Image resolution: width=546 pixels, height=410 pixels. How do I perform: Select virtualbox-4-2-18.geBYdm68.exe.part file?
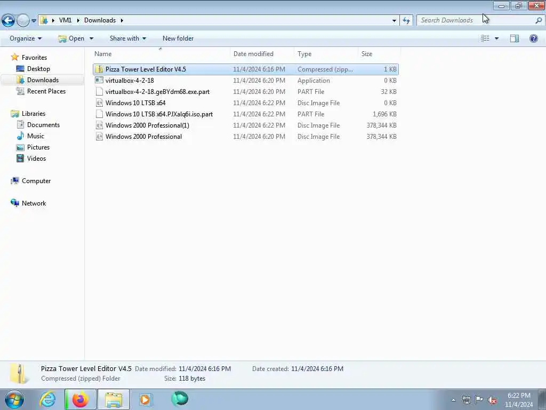coord(246,92)
